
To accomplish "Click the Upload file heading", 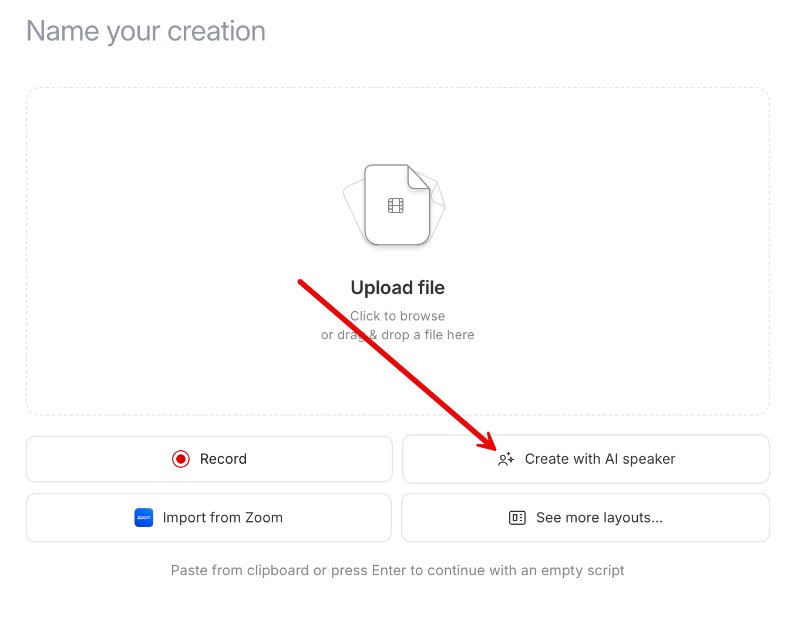I will (398, 288).
